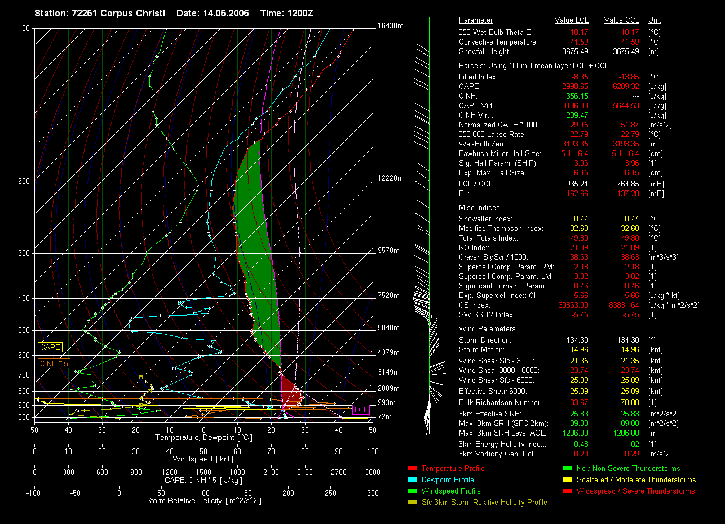Image resolution: width=725 pixels, height=524 pixels.
Task: Click the 'Convective Temperature:' parameter label
Action: 498,42
